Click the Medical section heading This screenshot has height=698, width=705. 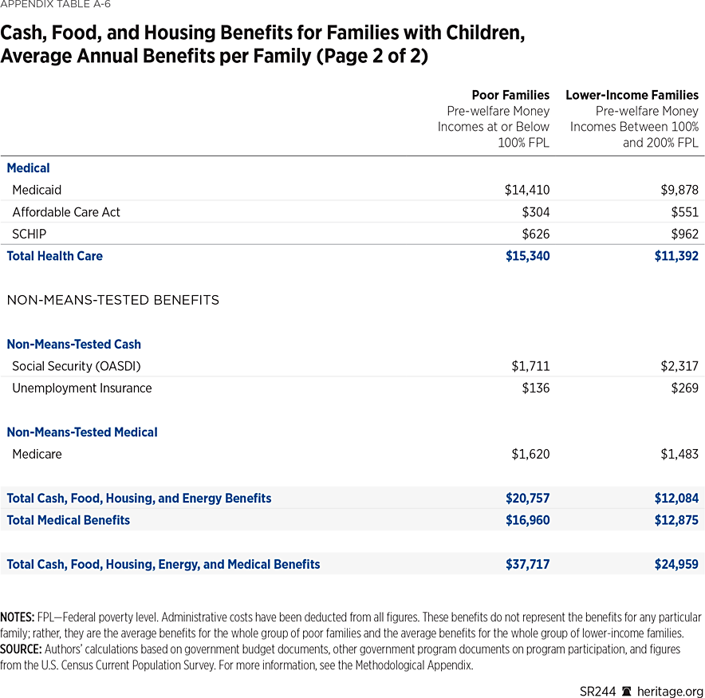point(28,168)
